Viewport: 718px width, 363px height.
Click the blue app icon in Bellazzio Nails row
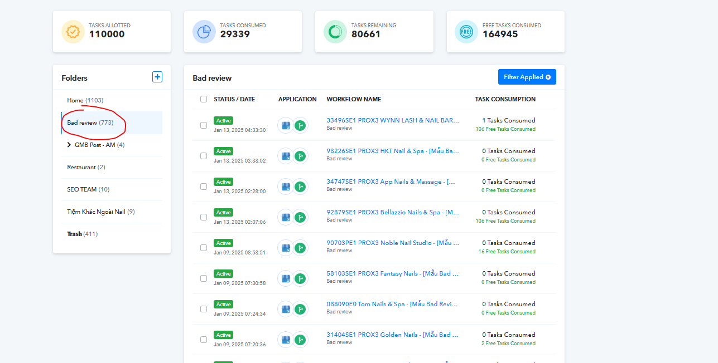(x=286, y=217)
